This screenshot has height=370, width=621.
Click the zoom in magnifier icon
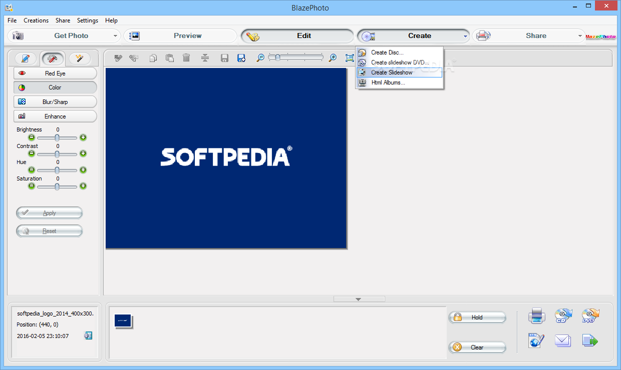(333, 58)
